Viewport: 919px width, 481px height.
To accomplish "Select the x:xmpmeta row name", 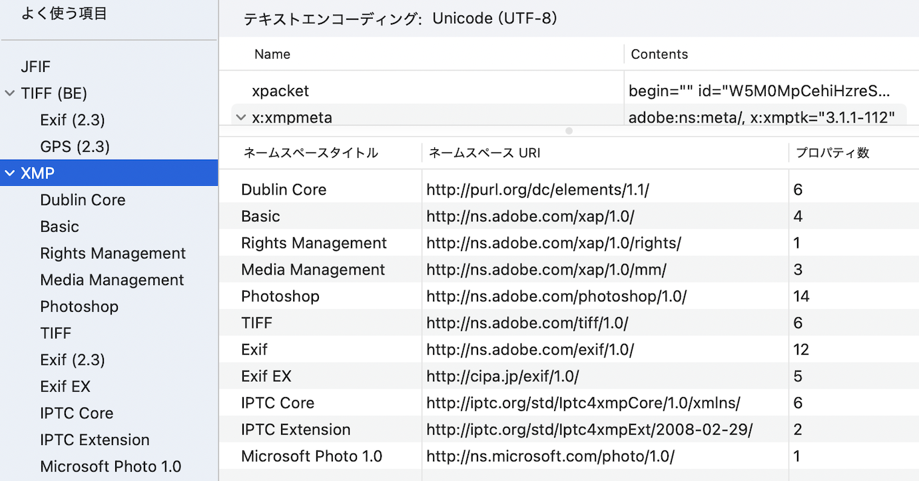I will [x=292, y=118].
